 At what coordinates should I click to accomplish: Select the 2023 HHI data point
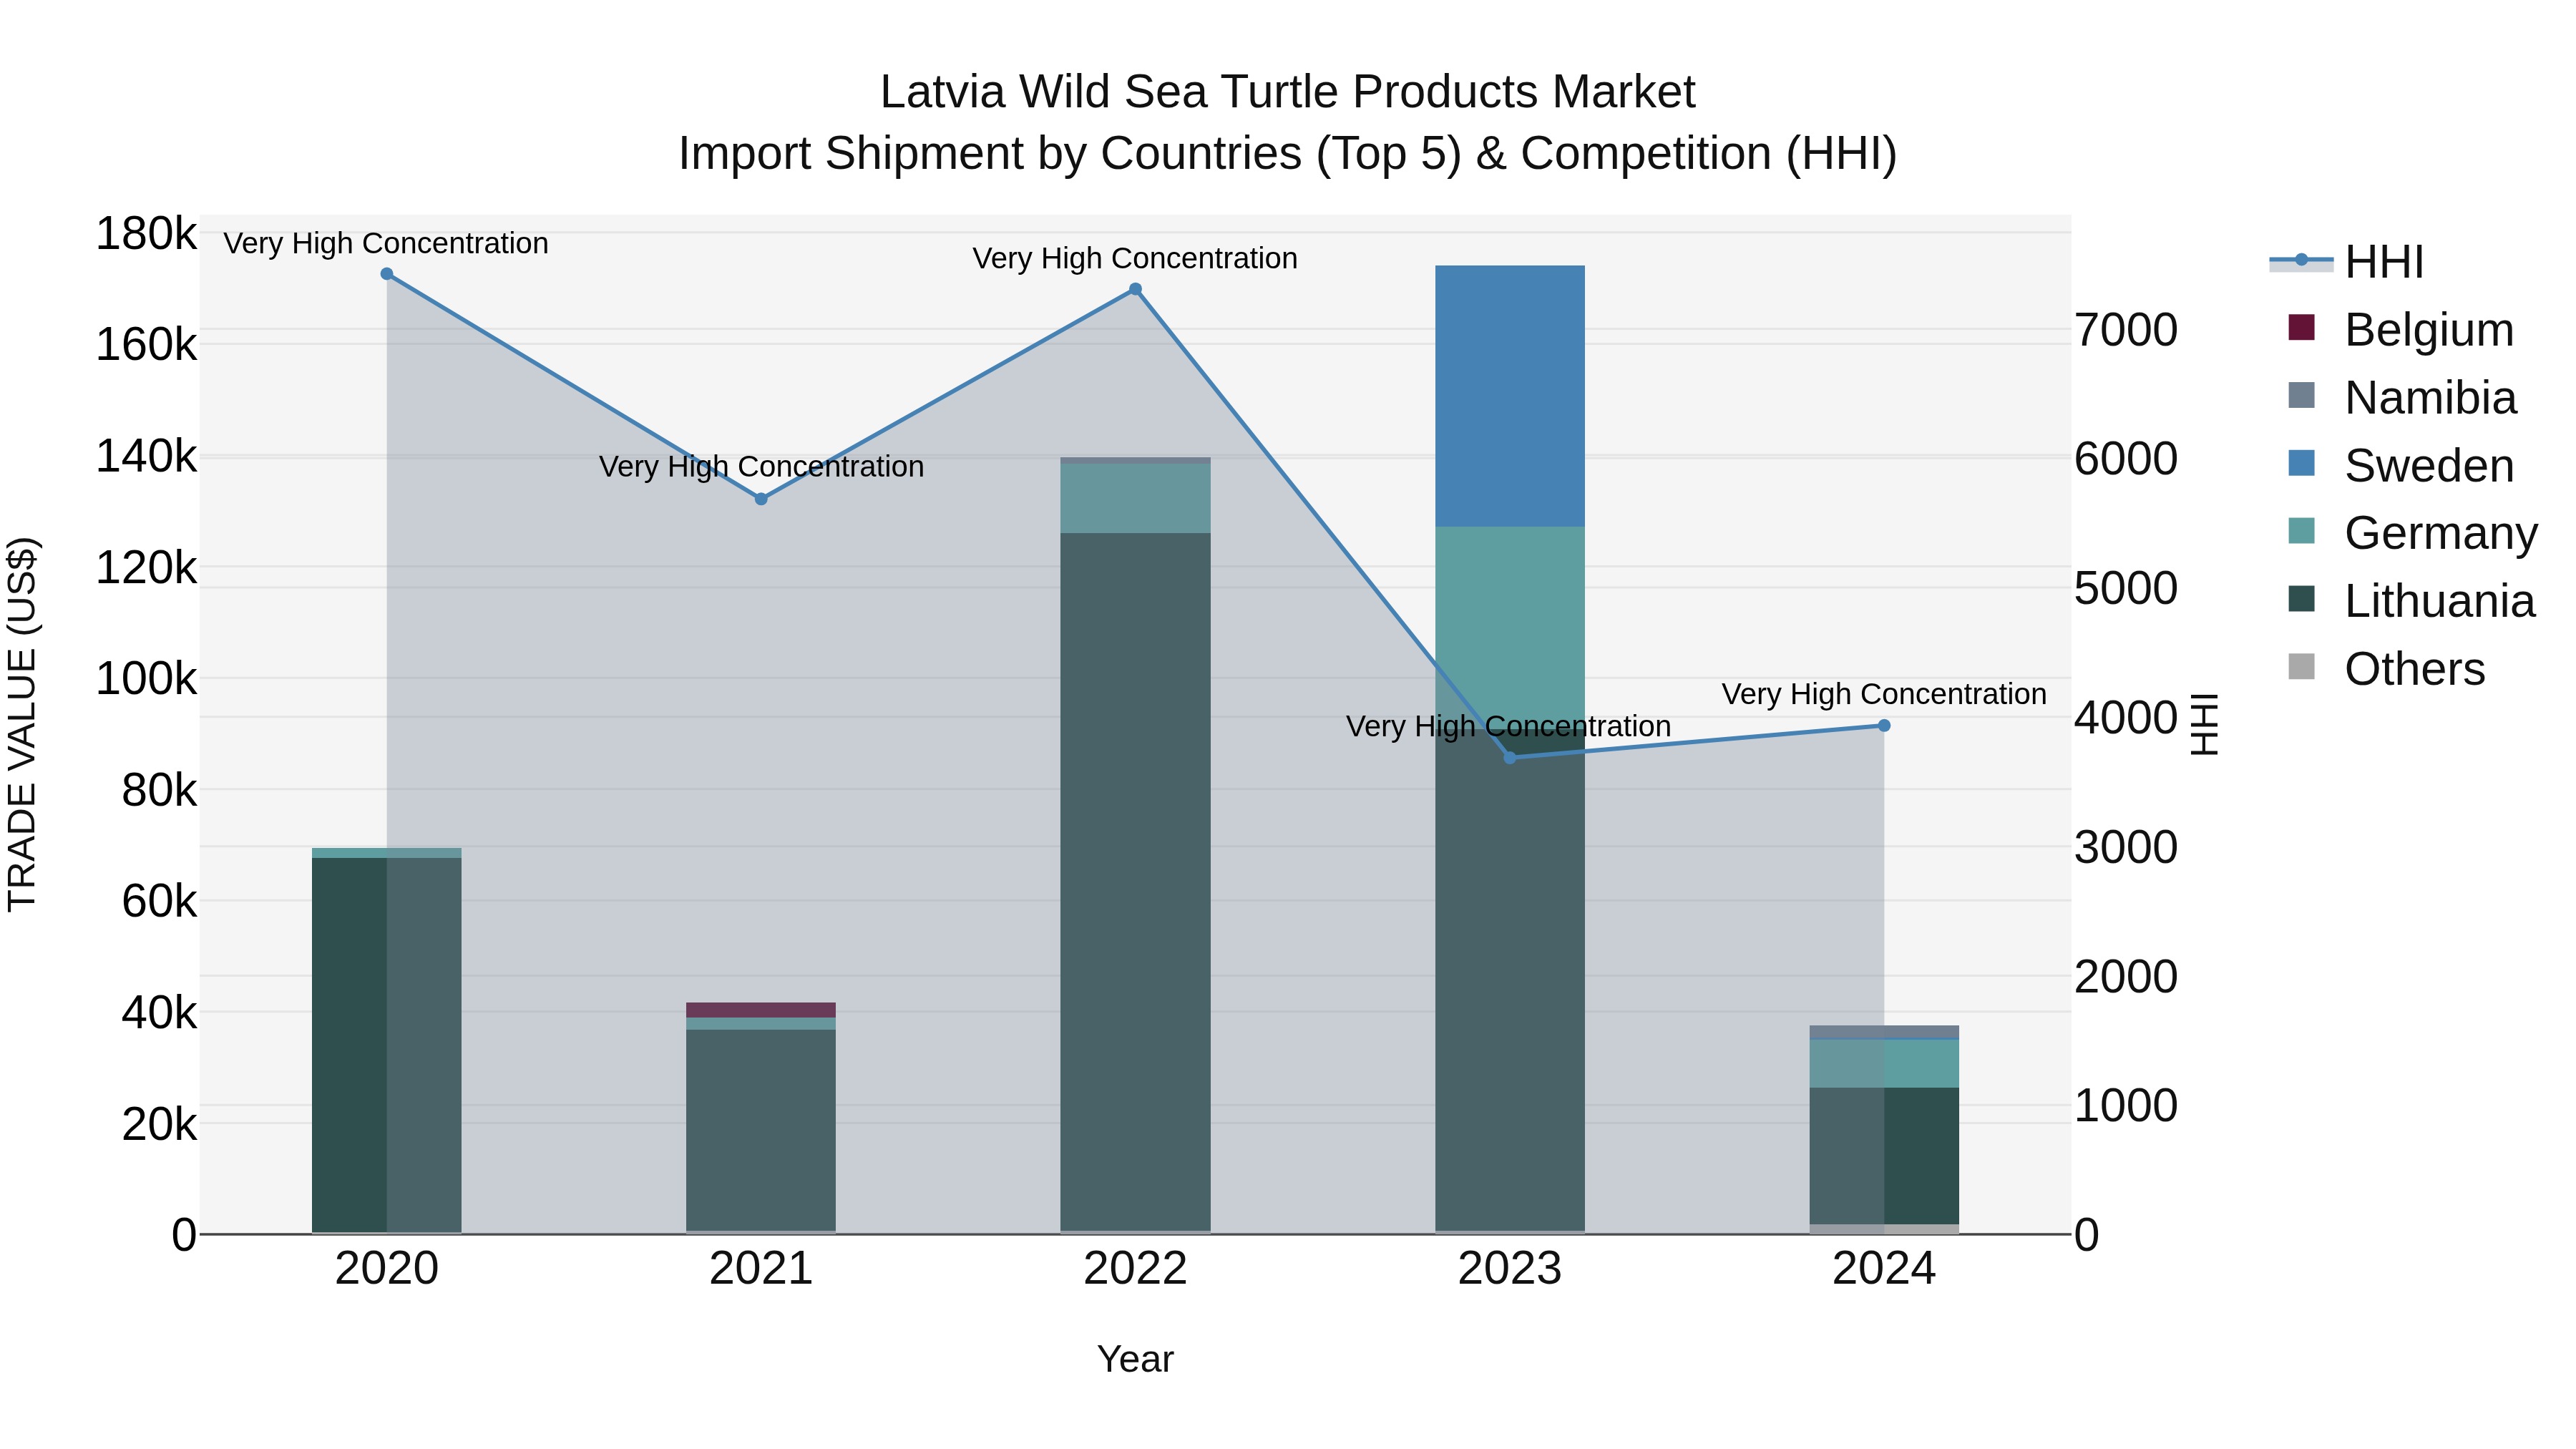pyautogui.click(x=1510, y=758)
